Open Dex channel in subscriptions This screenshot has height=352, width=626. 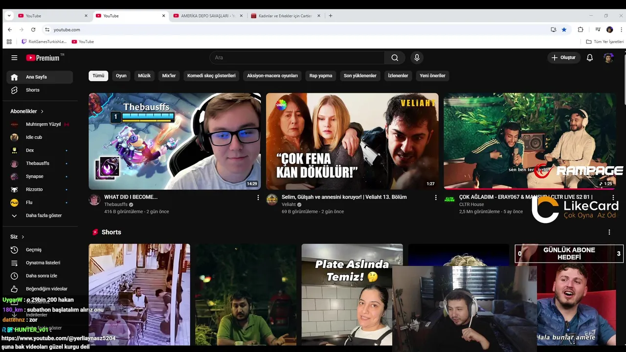click(40, 150)
